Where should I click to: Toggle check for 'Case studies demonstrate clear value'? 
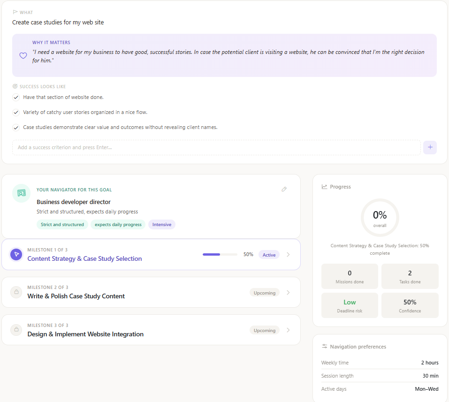[16, 128]
